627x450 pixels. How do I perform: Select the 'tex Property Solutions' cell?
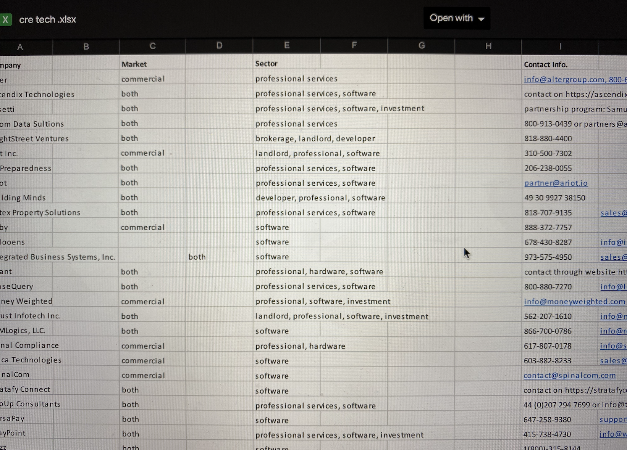click(40, 212)
